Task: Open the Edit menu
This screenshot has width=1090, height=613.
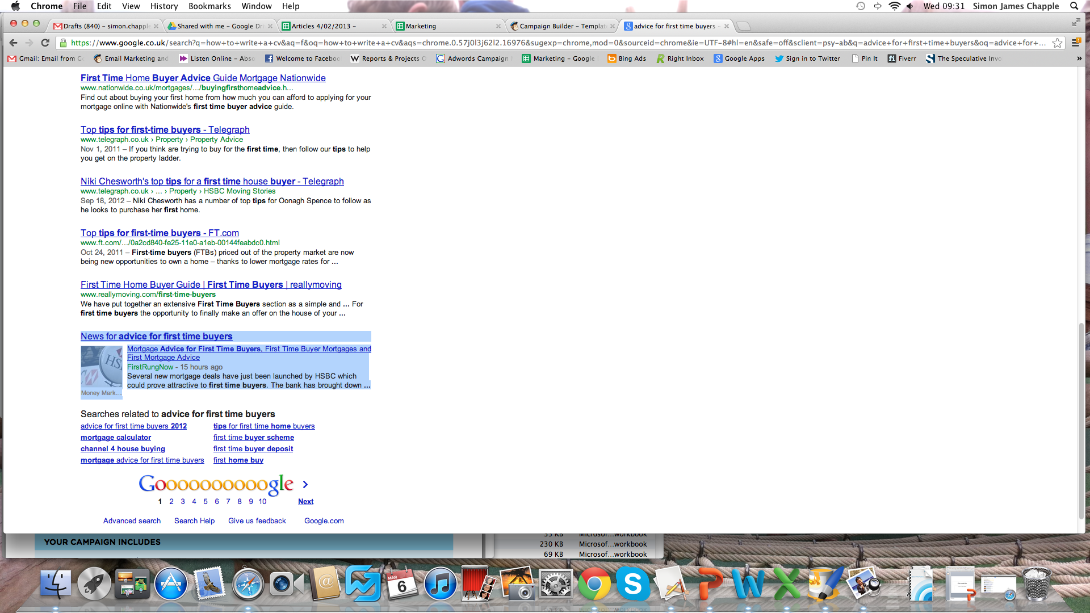Action: pos(104,6)
